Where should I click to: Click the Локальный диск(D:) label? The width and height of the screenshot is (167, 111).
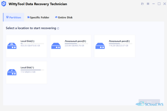pos(75,41)
